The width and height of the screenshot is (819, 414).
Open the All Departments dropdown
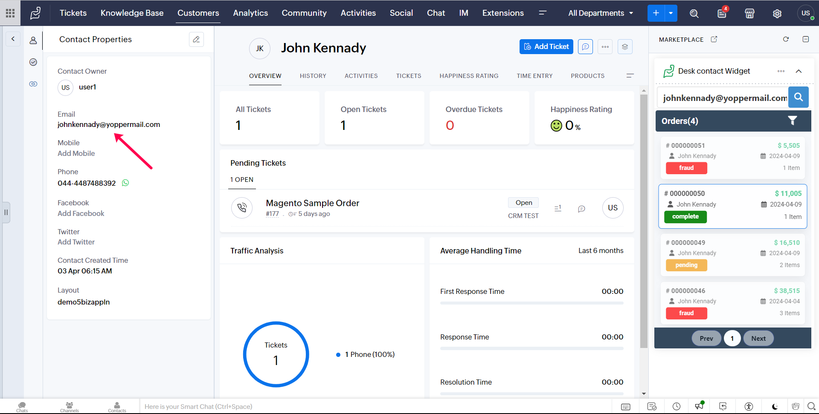coord(600,13)
